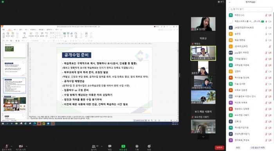Click the shapes gallery in shared ribbon
Image resolution: width=274 pixels, height=151 pixels.
[x=56, y=35]
